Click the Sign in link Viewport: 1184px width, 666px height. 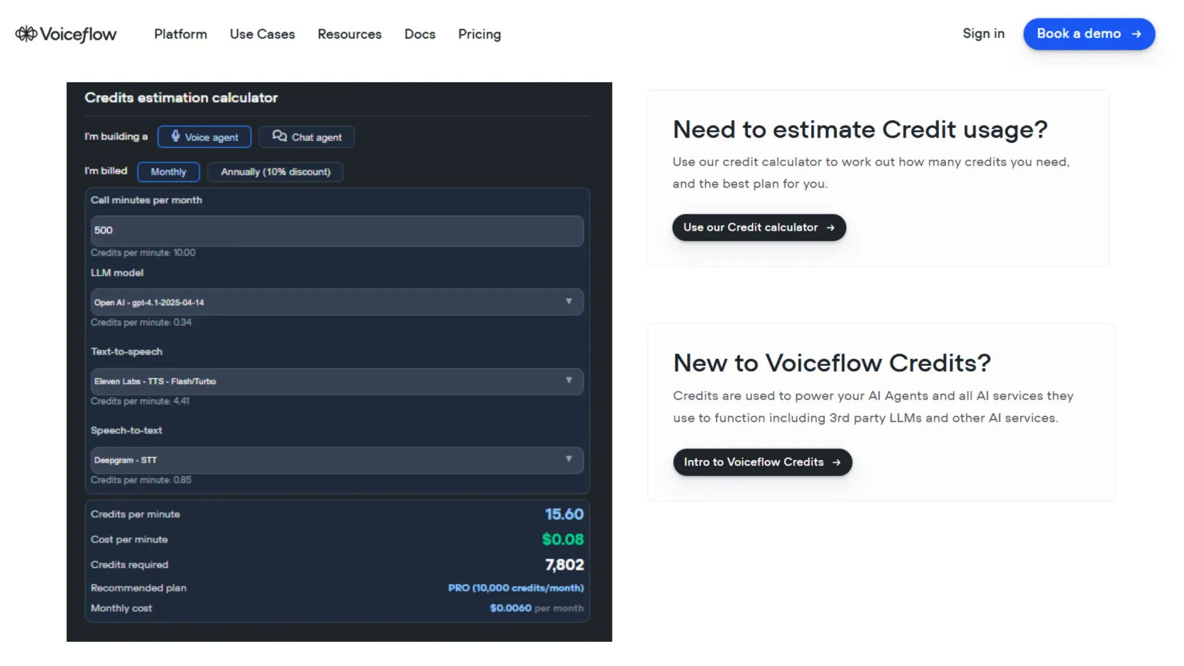click(x=983, y=34)
